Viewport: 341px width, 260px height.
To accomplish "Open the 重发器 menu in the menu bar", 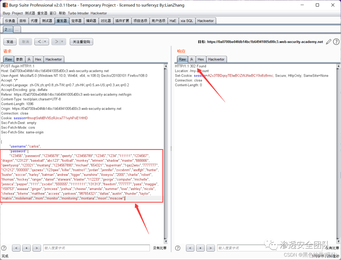I will (x=42, y=13).
